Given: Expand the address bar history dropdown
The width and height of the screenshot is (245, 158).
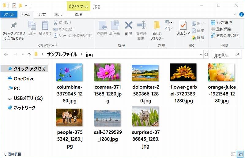Looking at the screenshot, I should pos(199,55).
